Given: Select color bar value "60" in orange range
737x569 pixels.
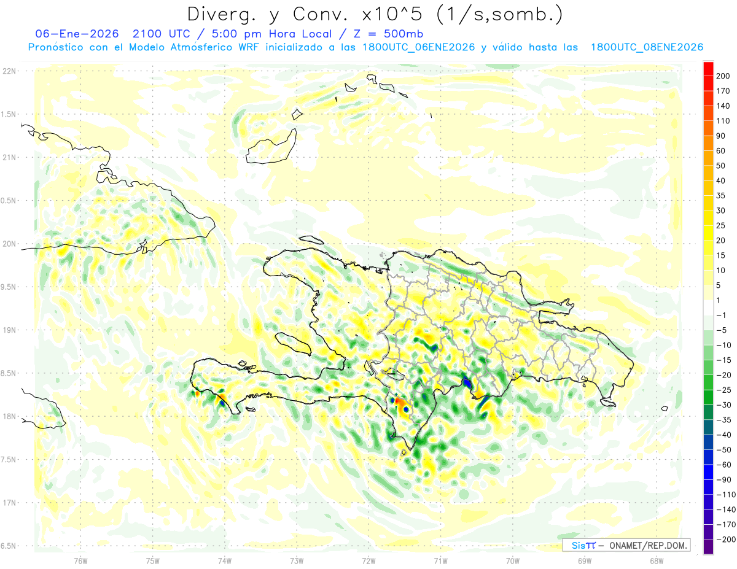Looking at the screenshot, I should pyautogui.click(x=721, y=150).
